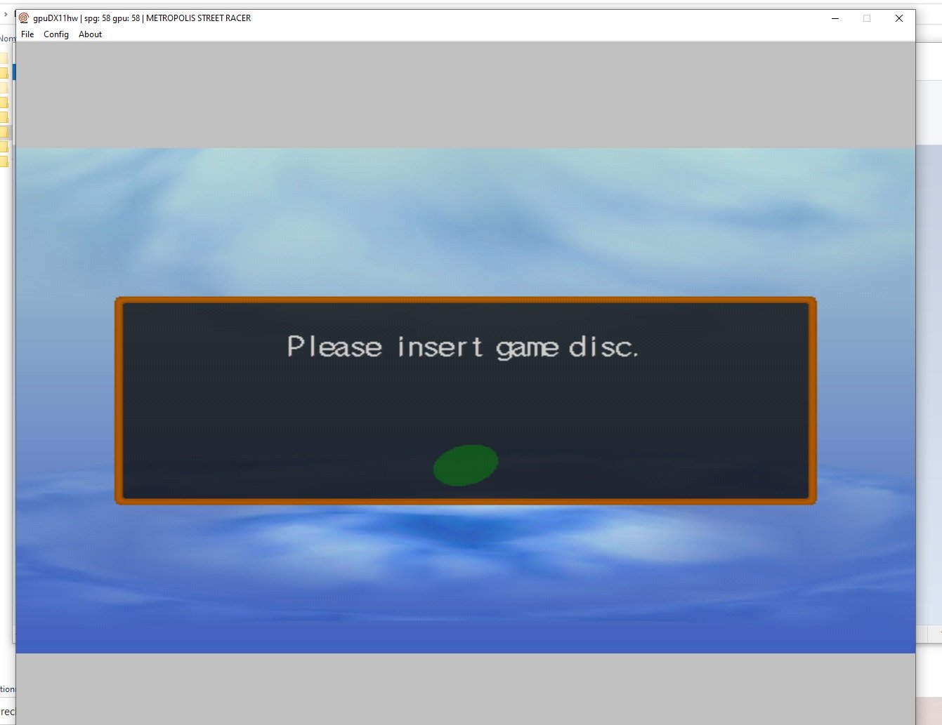
Task: Click the emulator app icon in title bar
Action: point(24,18)
